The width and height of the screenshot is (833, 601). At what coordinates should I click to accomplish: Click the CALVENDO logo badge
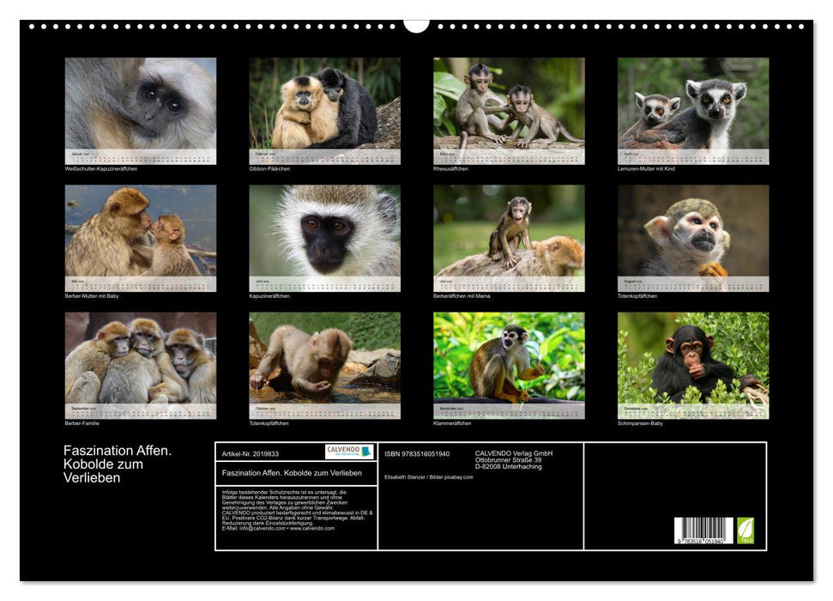pyautogui.click(x=349, y=452)
